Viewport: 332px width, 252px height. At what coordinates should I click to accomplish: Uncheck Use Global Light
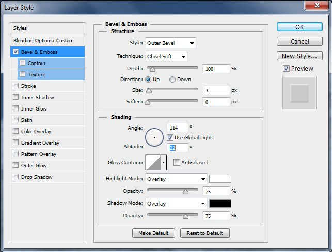click(x=170, y=138)
